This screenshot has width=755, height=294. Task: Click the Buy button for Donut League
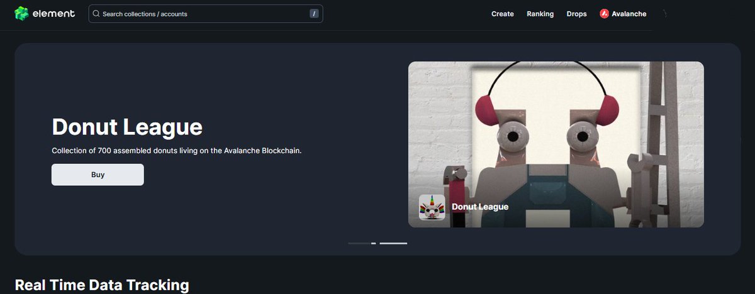(98, 175)
